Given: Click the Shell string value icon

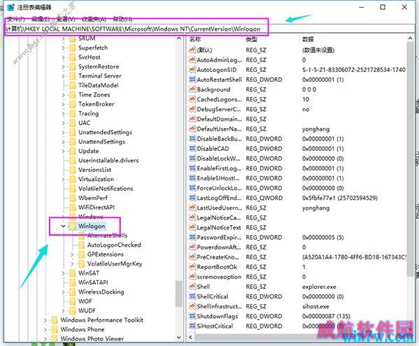Looking at the screenshot, I should coord(192,287).
